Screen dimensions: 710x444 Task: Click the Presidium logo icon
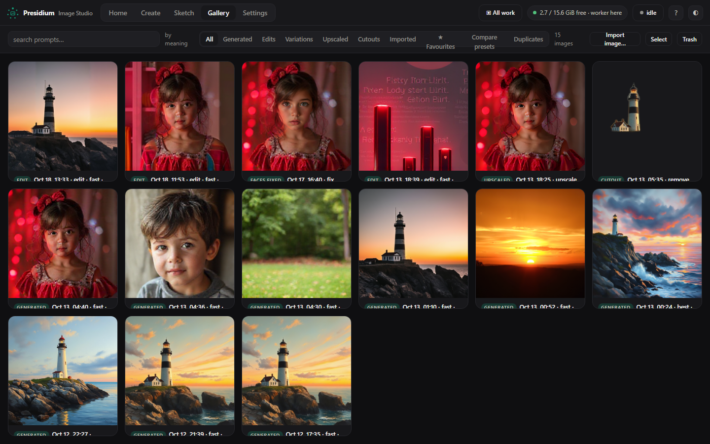(x=13, y=13)
